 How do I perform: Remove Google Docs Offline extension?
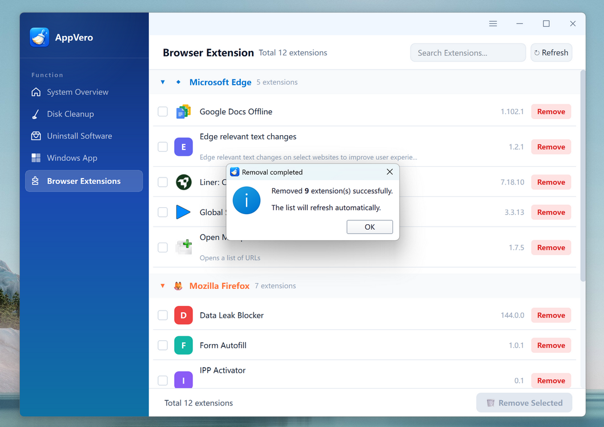point(551,112)
